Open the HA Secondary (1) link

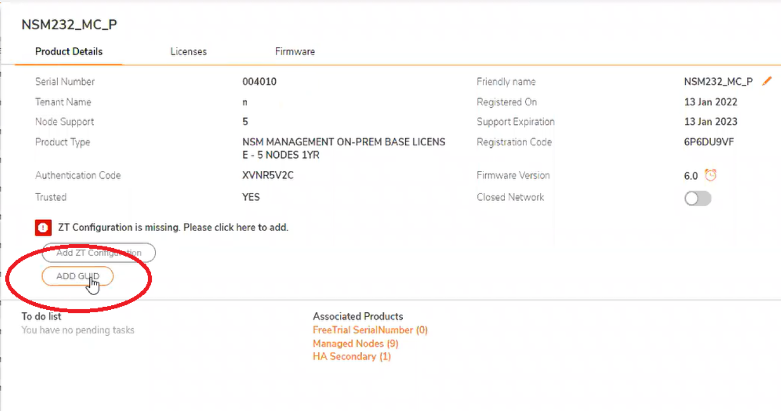(352, 356)
